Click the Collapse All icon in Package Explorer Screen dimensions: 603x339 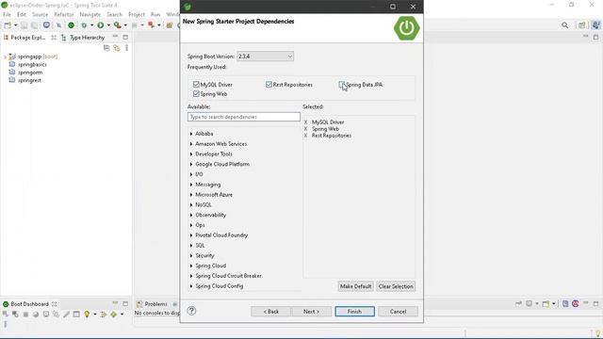click(x=106, y=48)
